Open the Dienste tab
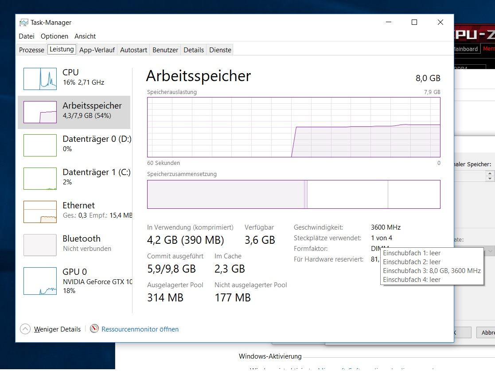 [220, 50]
